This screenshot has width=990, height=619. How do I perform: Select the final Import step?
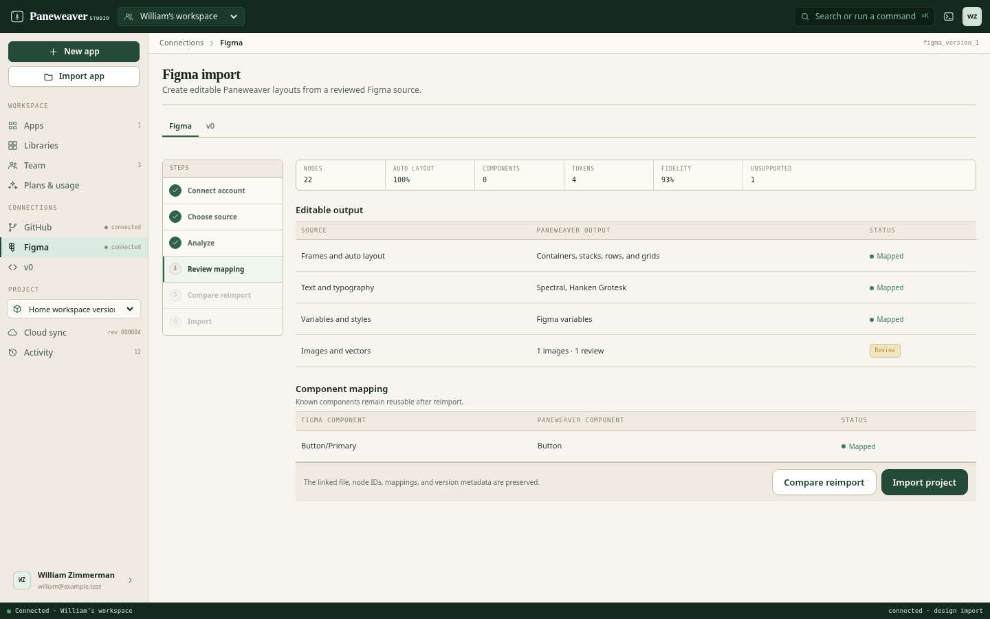[x=223, y=322]
